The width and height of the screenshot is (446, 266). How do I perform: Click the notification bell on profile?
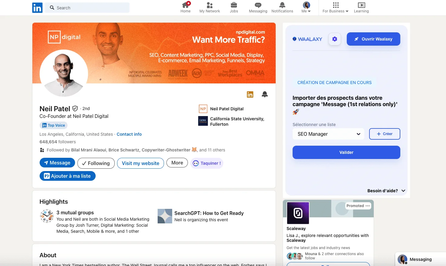click(265, 94)
